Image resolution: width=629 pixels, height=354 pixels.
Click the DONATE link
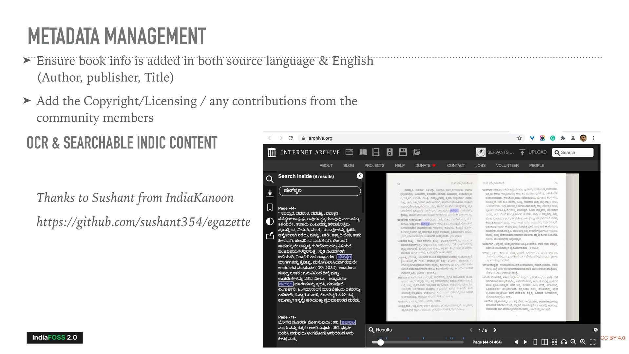pos(426,166)
